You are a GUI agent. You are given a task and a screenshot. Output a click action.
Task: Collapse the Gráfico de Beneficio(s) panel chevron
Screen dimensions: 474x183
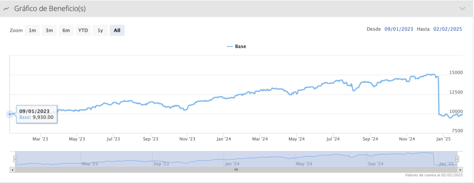pyautogui.click(x=462, y=9)
